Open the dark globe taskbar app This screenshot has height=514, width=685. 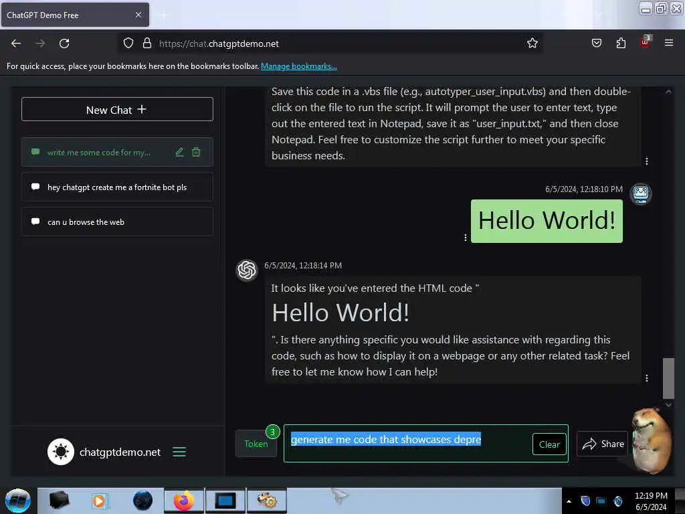coord(143,501)
